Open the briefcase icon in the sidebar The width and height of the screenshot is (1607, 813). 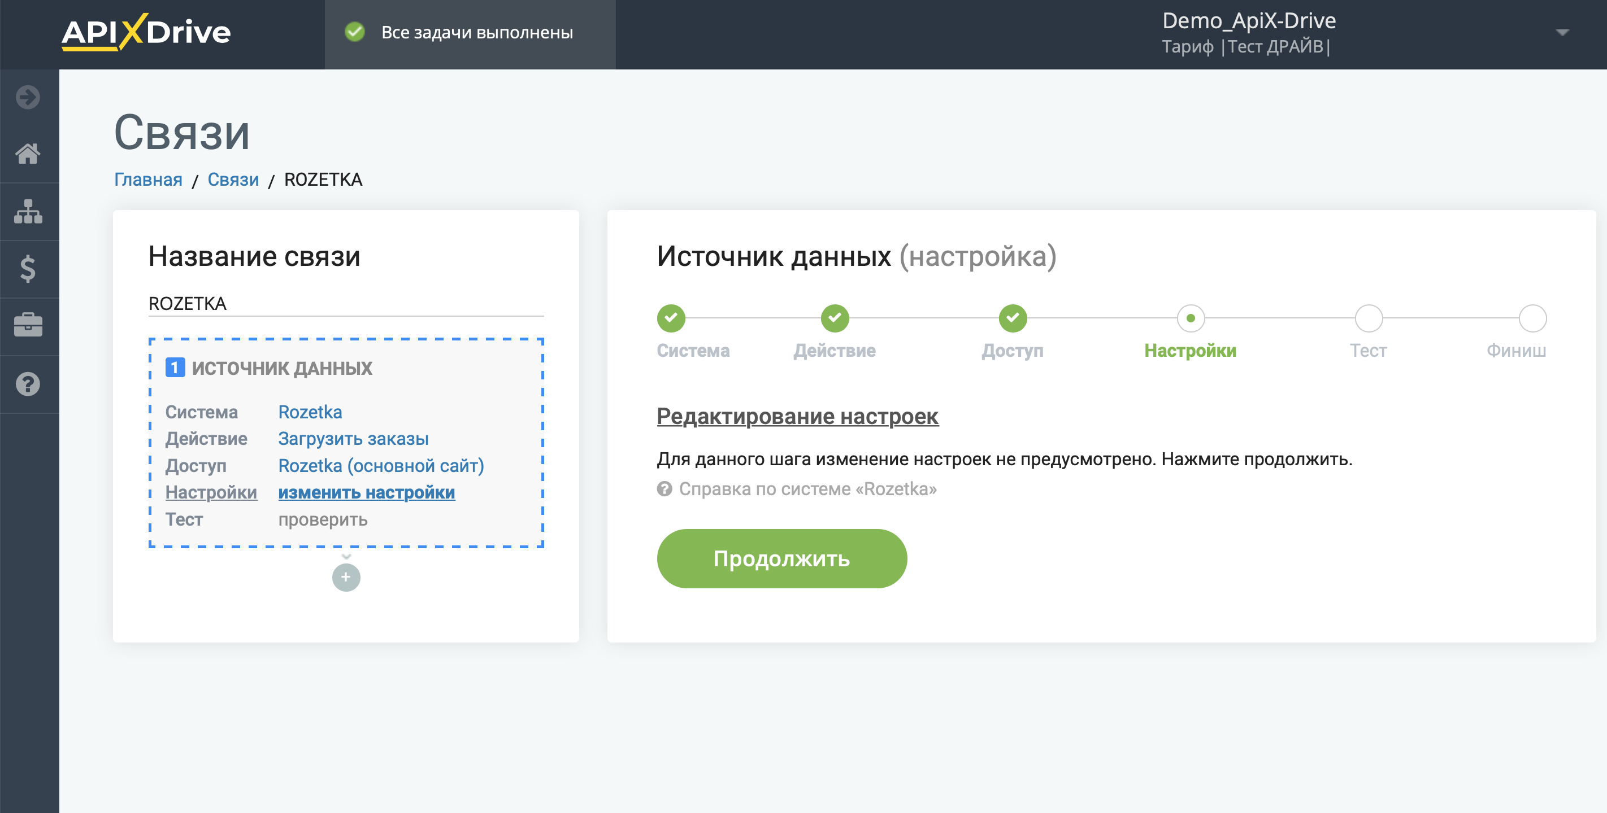click(28, 325)
